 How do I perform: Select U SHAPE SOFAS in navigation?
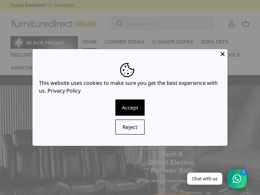click(x=173, y=42)
